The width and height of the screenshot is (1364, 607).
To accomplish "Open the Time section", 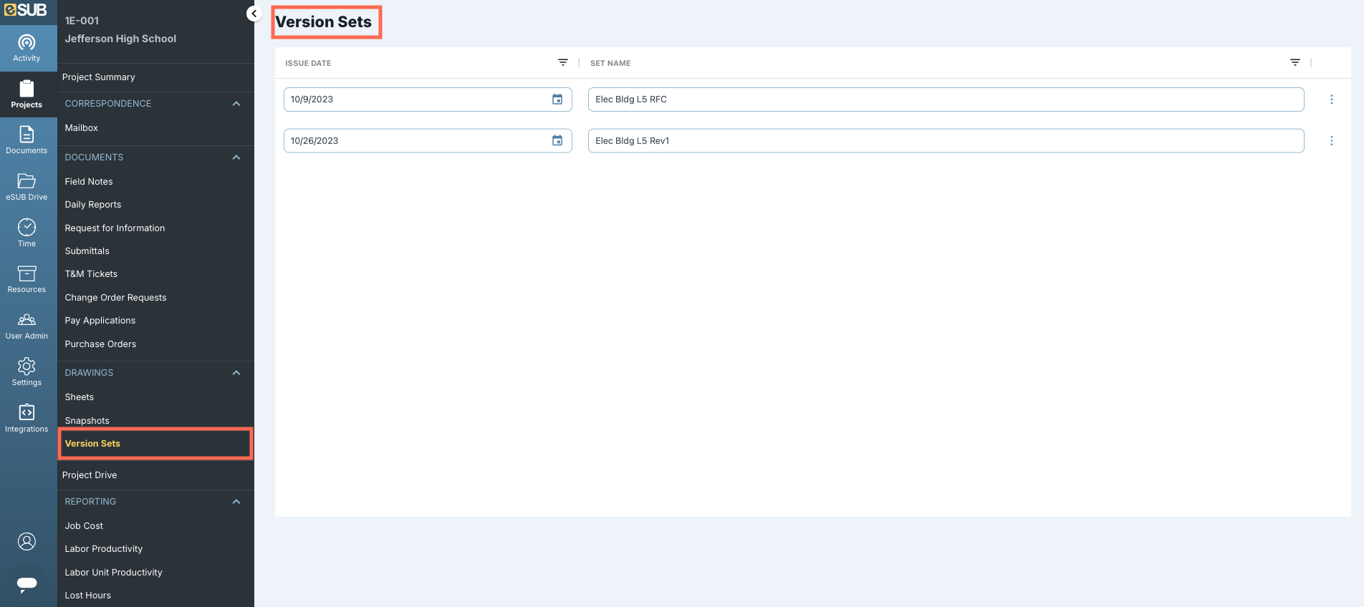I will 27,233.
